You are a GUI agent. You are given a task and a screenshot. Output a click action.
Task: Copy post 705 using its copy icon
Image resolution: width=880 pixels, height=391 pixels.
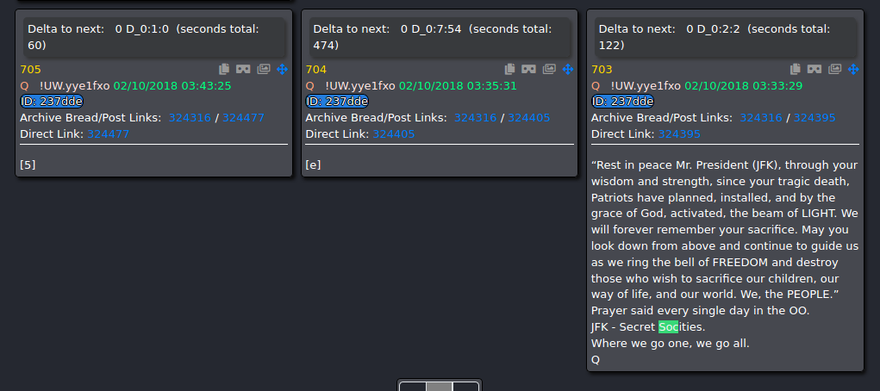click(x=224, y=69)
